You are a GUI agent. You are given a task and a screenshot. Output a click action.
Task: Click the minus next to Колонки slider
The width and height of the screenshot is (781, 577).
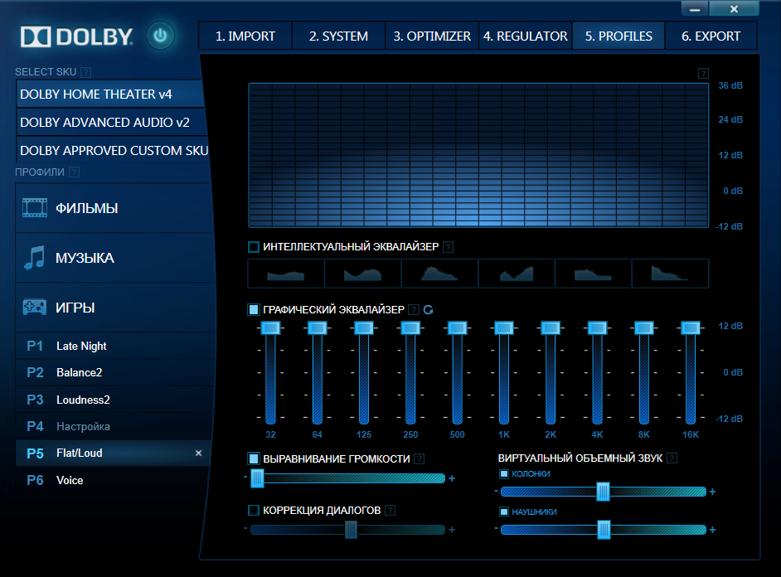496,492
